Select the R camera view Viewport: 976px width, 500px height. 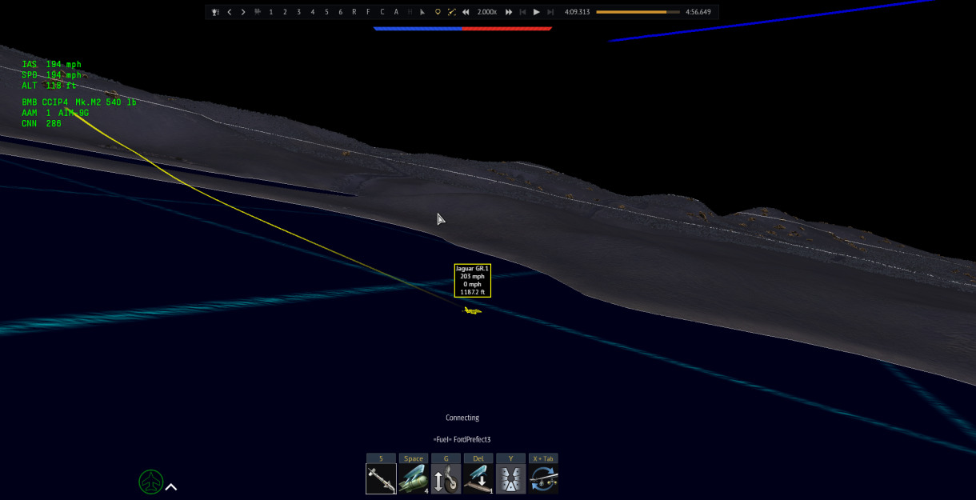[x=354, y=12]
